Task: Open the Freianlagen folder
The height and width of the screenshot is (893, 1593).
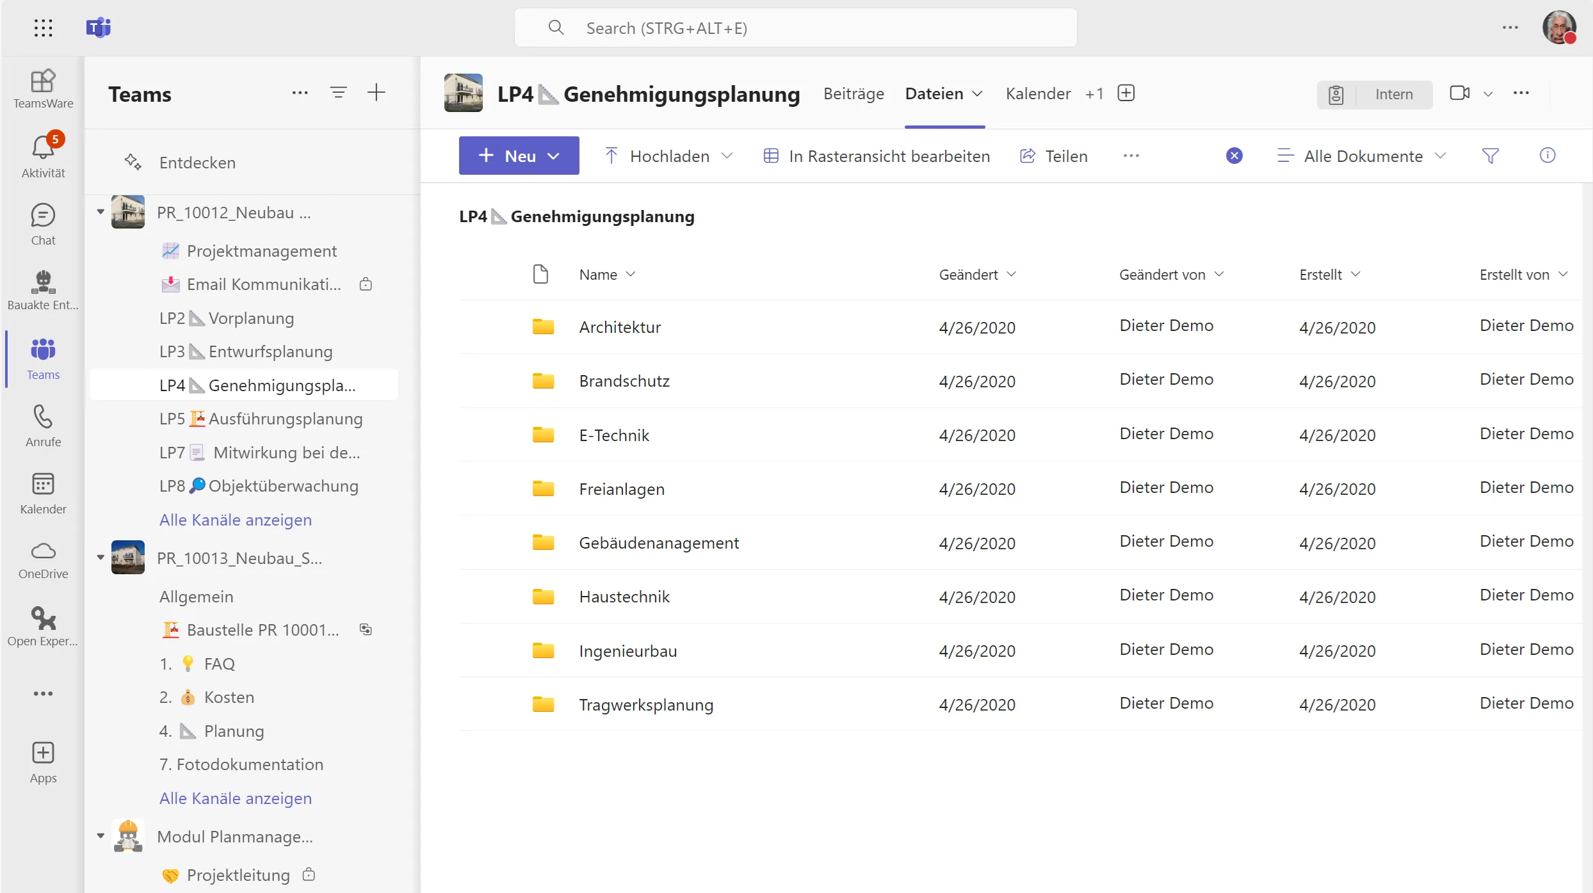Action: [x=622, y=489]
